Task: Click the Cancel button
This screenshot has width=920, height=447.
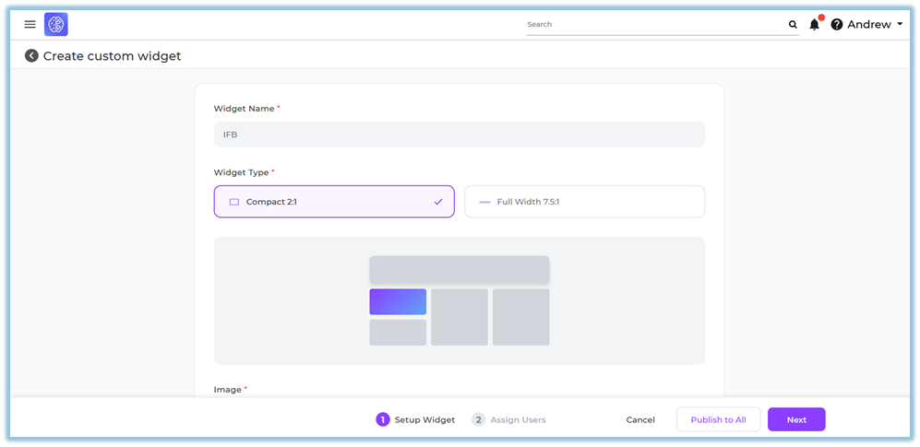Action: (x=640, y=419)
